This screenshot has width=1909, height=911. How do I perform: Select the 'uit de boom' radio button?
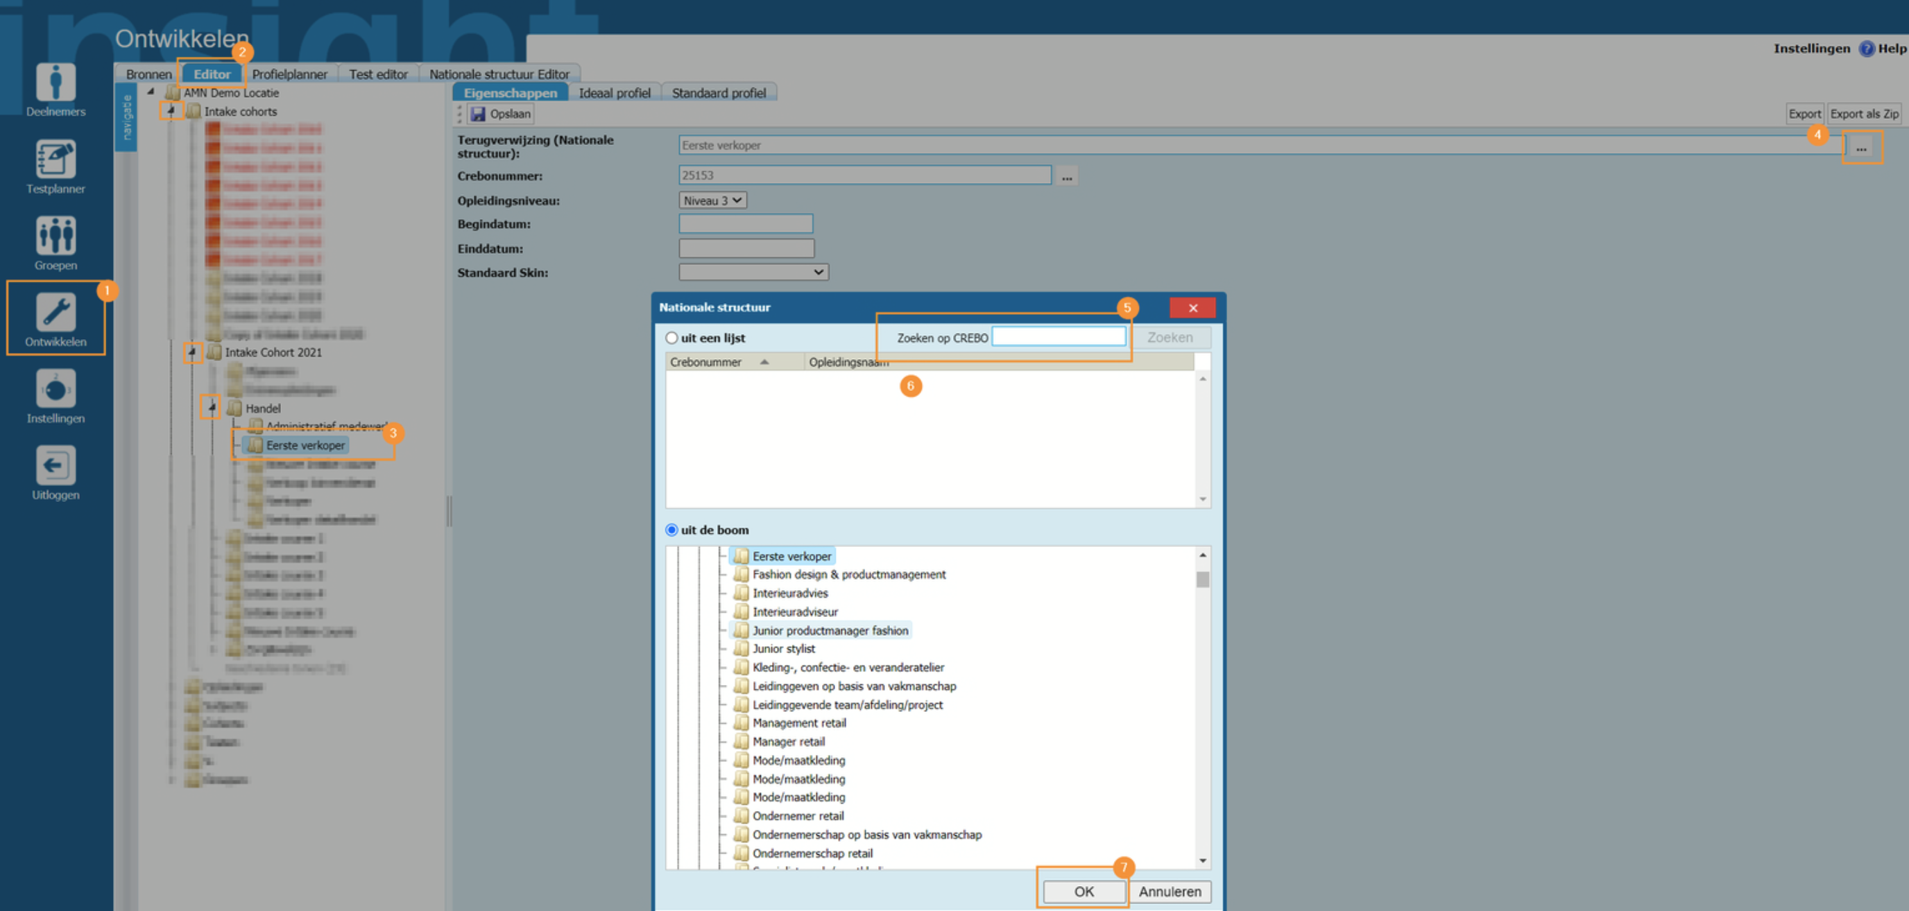click(x=671, y=530)
